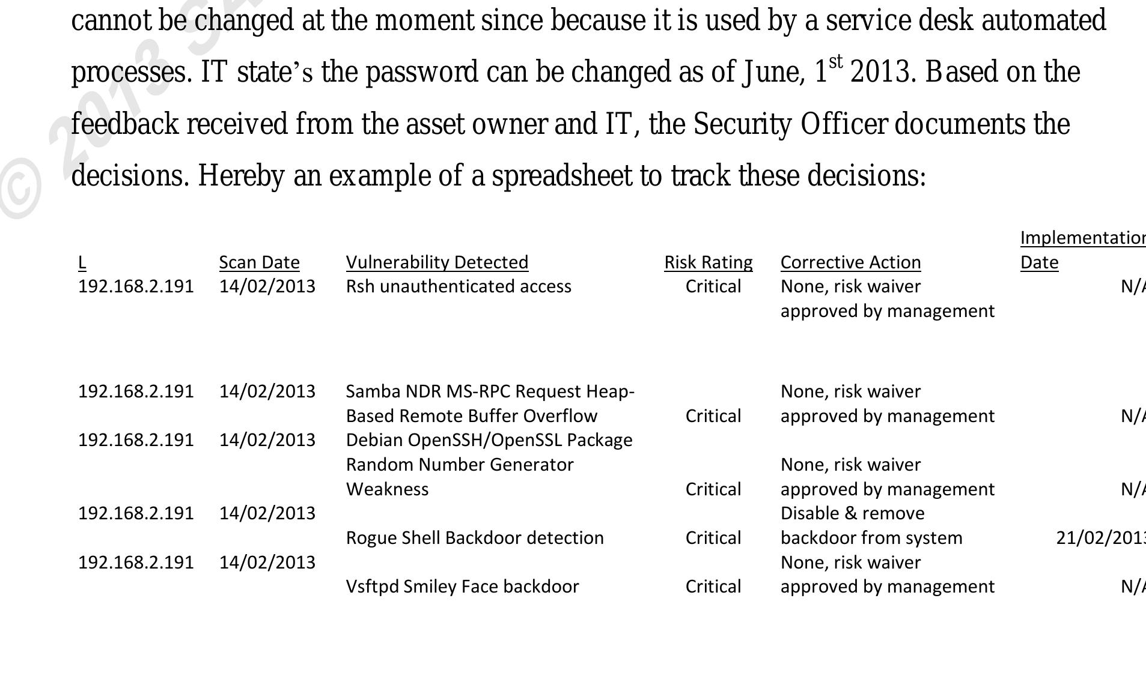
Task: Select Rogue Shell Backdoor detection entry
Action: pos(475,538)
